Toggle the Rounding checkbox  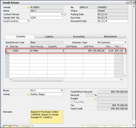point(72,102)
